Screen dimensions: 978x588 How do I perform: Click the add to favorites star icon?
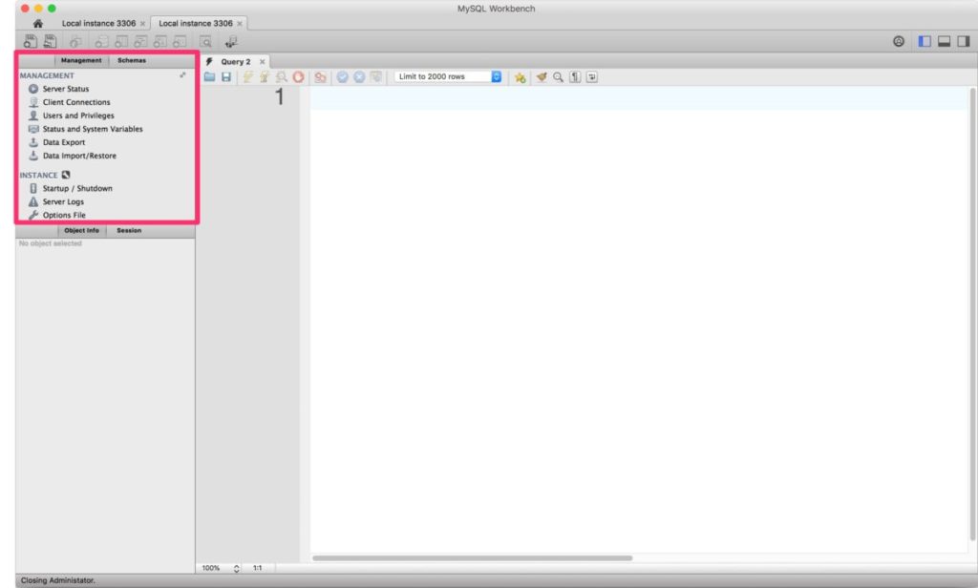[520, 77]
